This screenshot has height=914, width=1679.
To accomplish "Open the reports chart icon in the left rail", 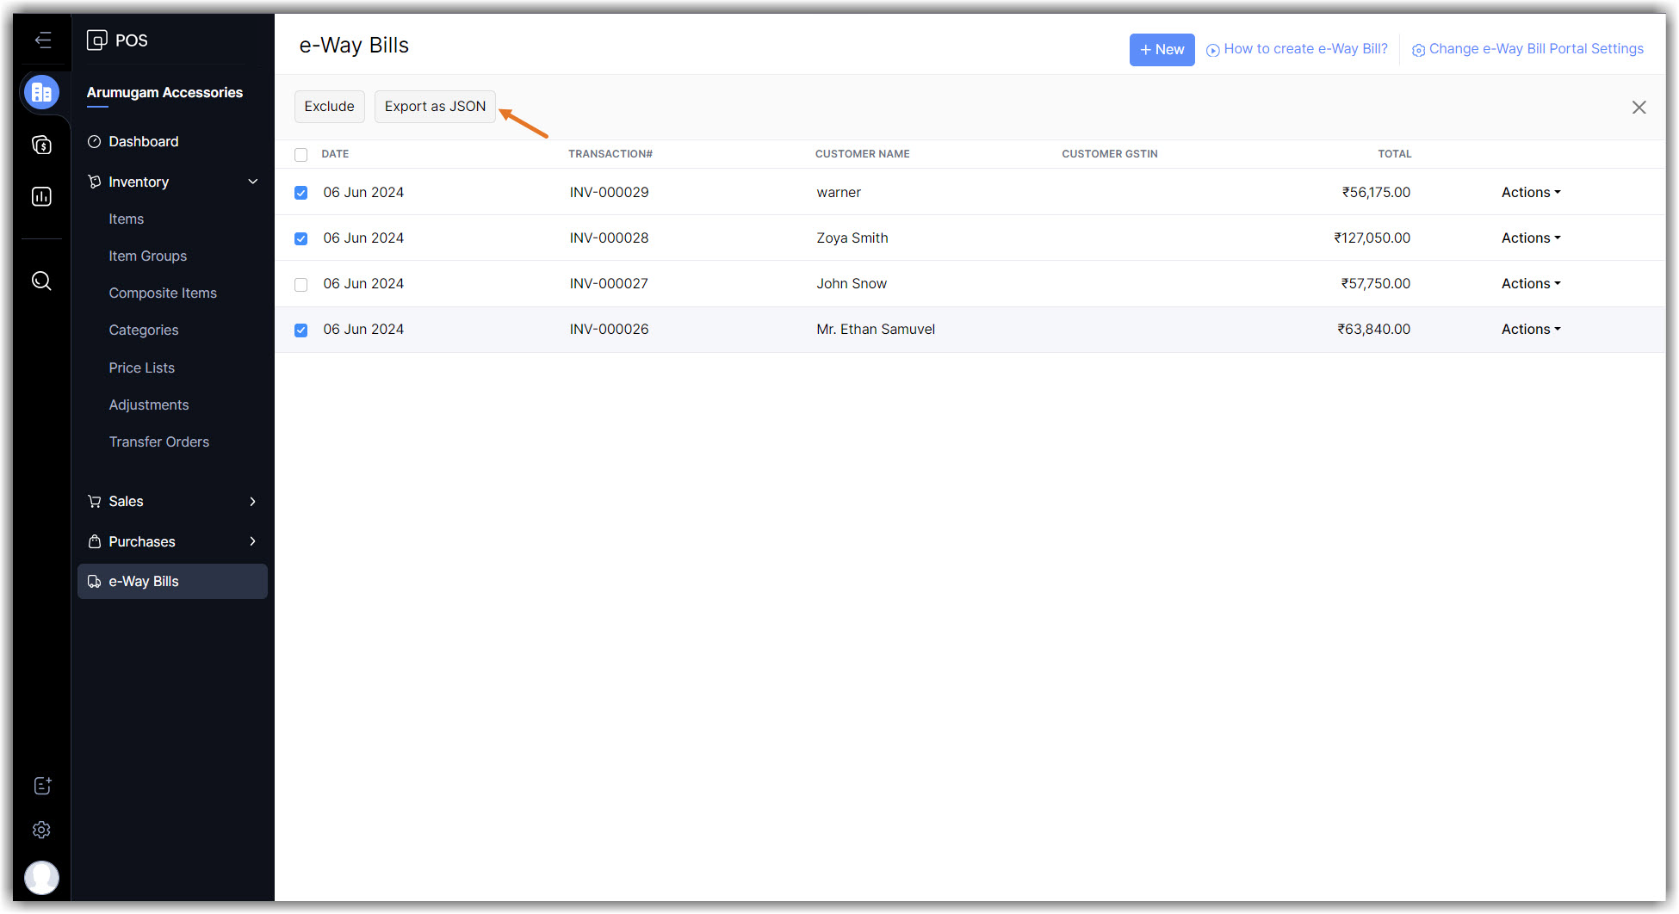I will (x=41, y=197).
